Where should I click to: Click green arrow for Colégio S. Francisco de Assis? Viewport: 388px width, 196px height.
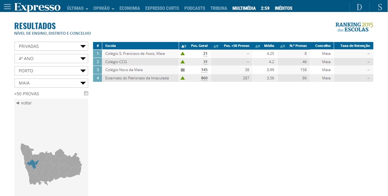[x=183, y=53]
